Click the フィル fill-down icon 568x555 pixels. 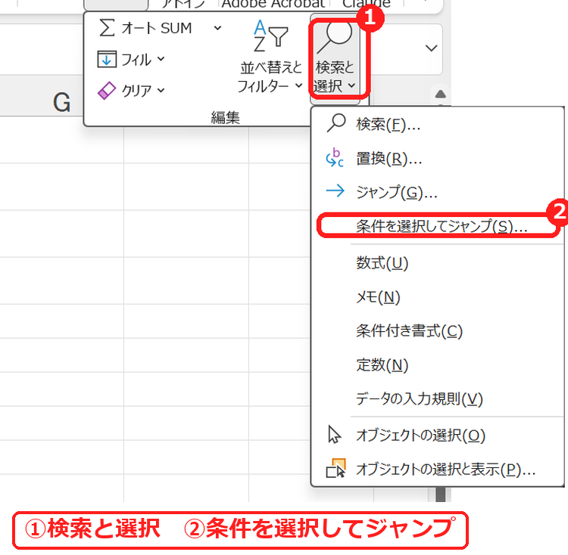click(x=107, y=59)
